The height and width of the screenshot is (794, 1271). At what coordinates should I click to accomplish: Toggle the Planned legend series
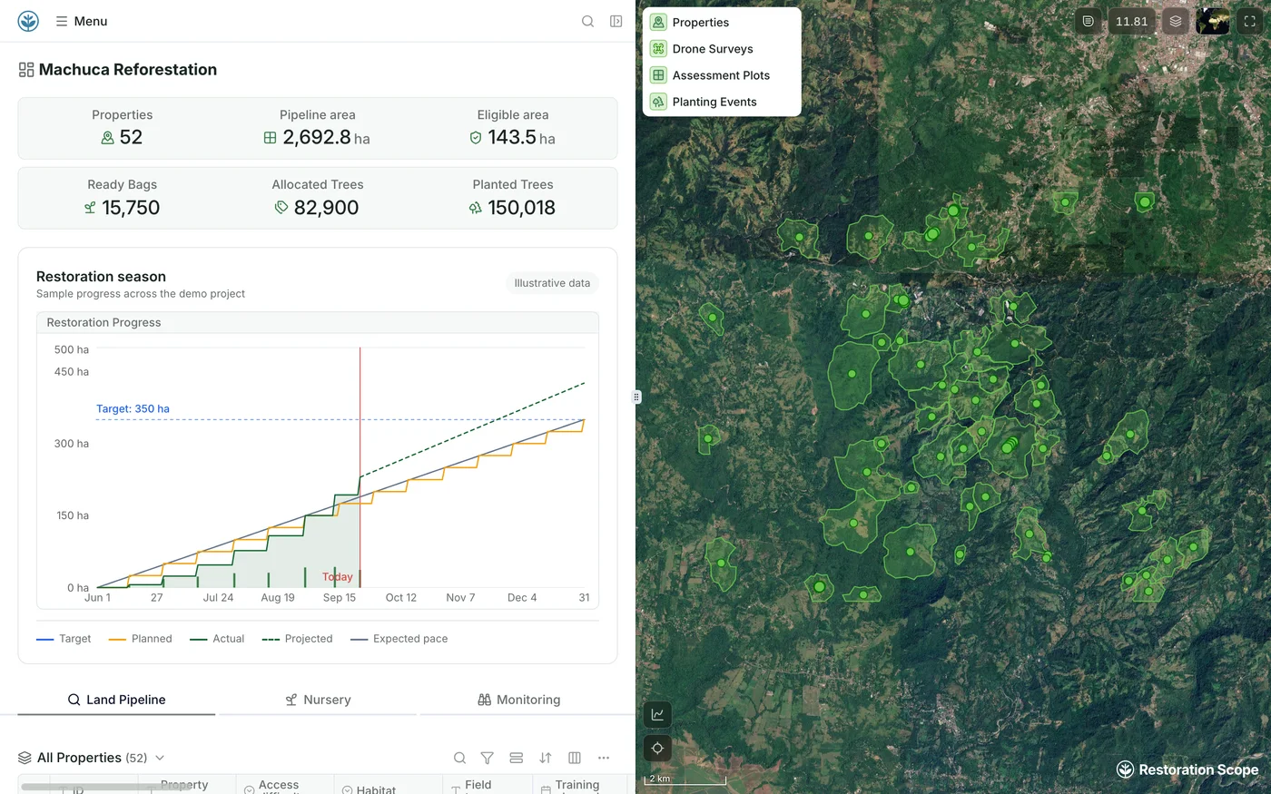[x=140, y=639]
